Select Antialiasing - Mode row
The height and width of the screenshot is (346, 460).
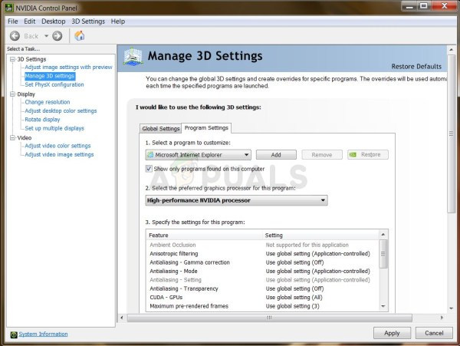coord(262,271)
